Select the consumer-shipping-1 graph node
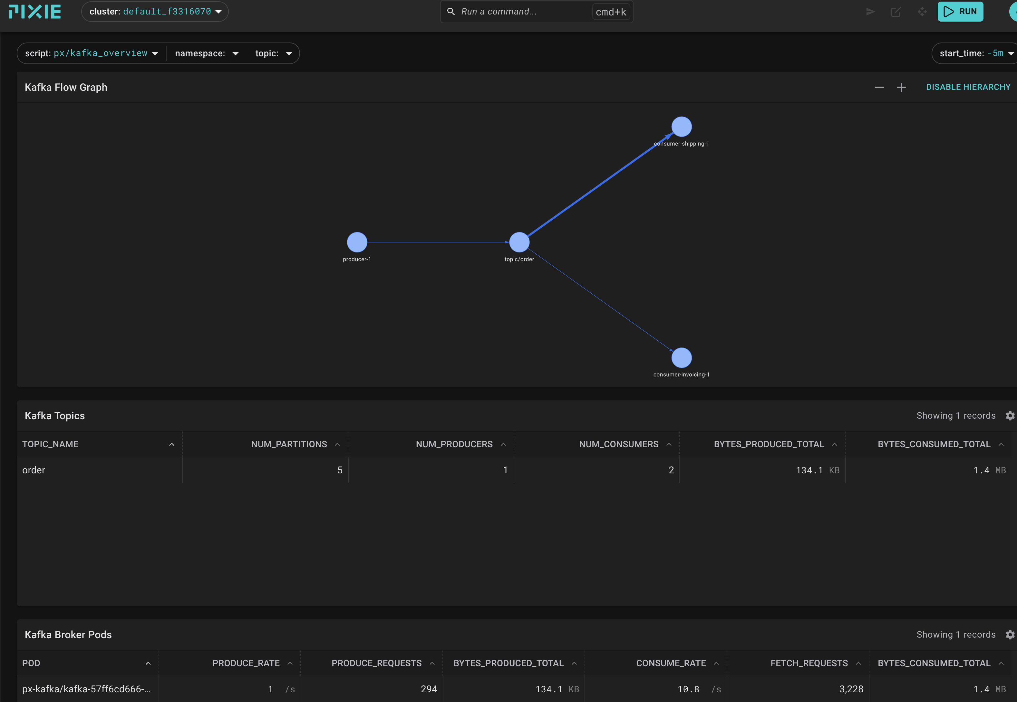 681,127
